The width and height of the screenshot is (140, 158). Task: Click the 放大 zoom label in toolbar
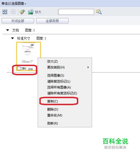[x=38, y=12]
